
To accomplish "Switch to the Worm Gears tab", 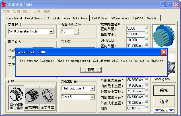I will click(x=120, y=18).
